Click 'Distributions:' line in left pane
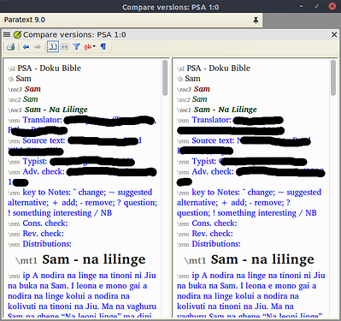This screenshot has width=341, height=321. (x=47, y=244)
